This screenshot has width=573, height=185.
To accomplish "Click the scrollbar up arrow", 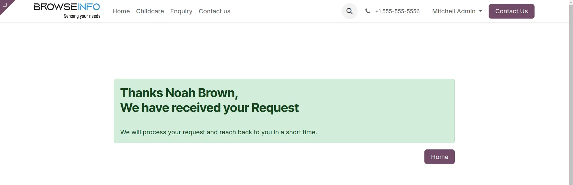I will (571, 2).
